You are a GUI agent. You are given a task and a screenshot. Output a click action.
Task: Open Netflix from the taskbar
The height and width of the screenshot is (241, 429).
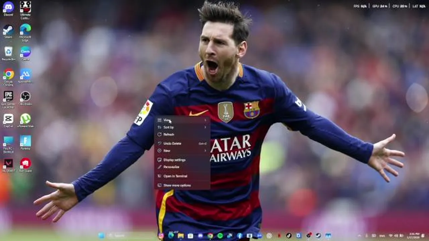pyautogui.click(x=279, y=236)
